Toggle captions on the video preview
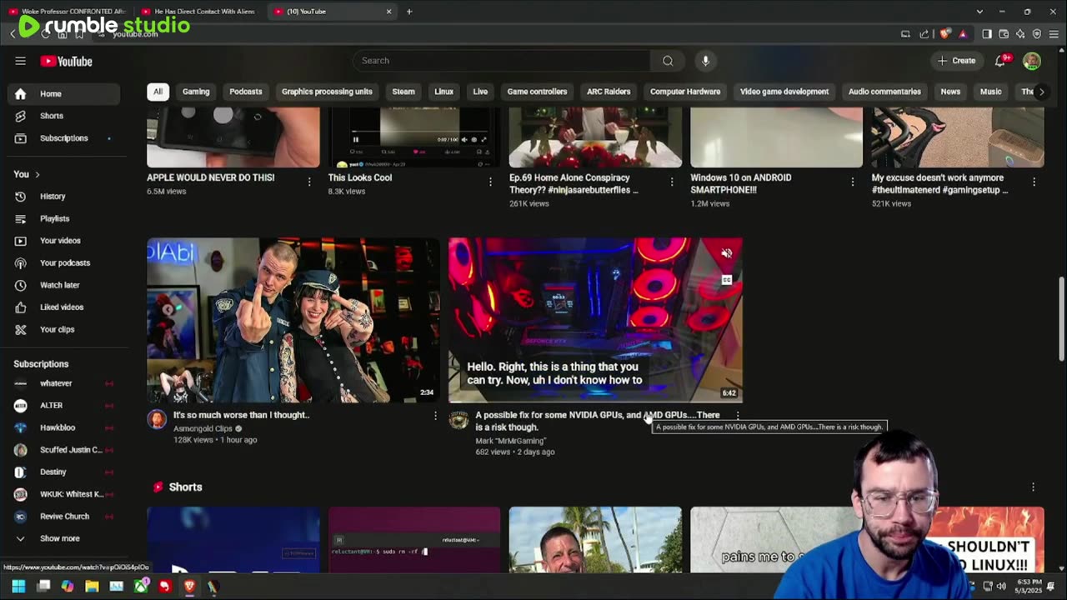This screenshot has height=600, width=1067. pyautogui.click(x=727, y=280)
